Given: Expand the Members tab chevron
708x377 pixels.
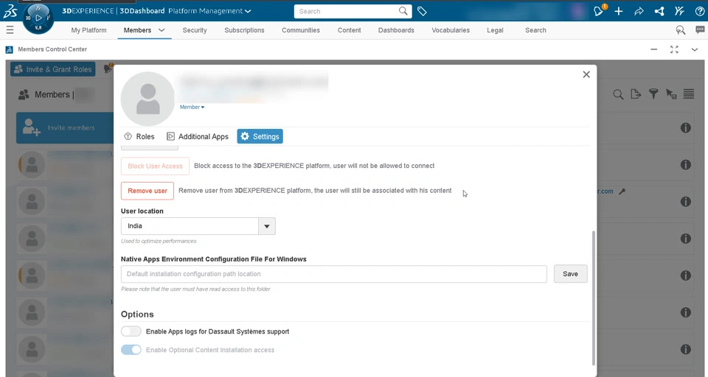Looking at the screenshot, I should coord(162,30).
